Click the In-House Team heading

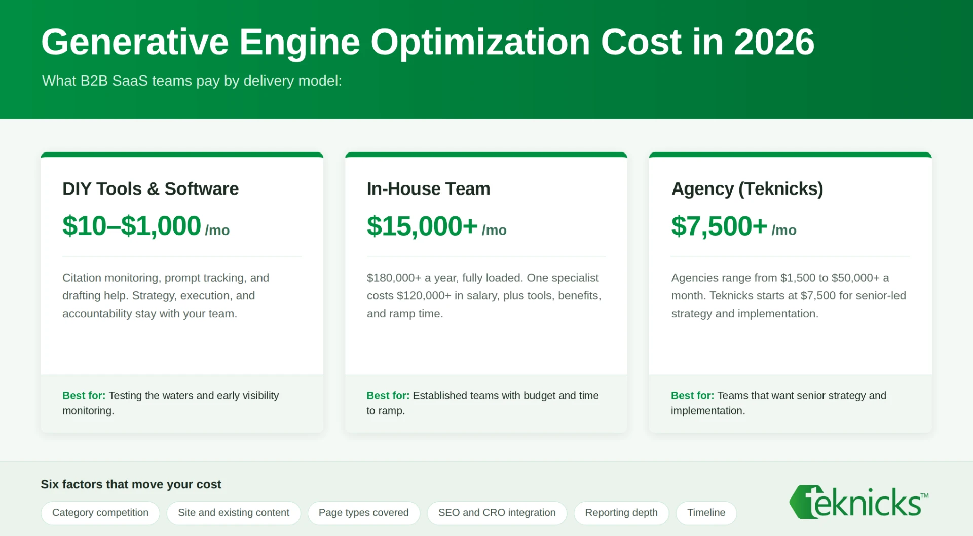428,188
